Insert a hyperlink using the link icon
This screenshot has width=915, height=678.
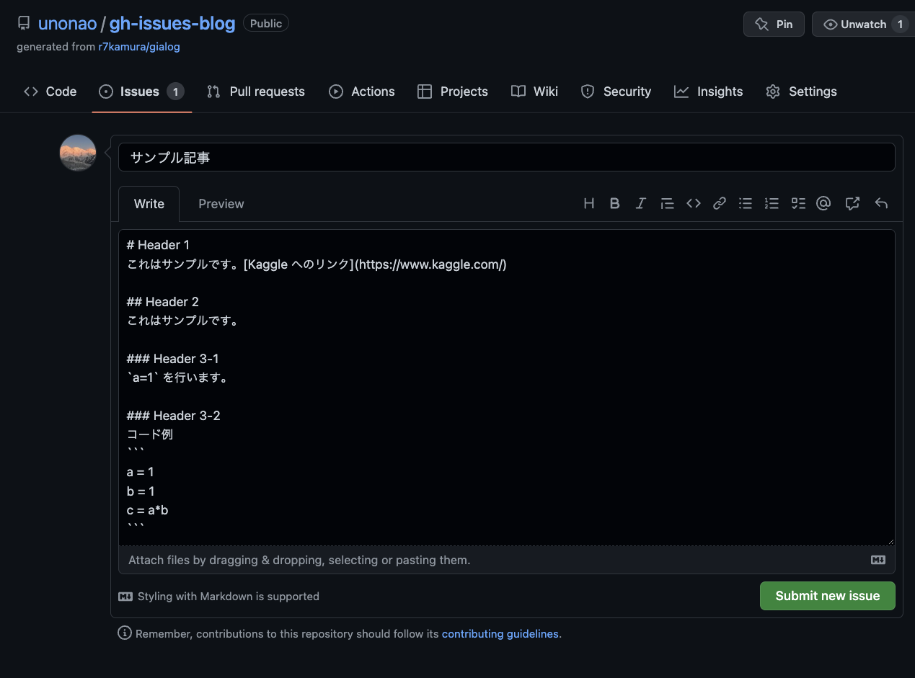pos(719,203)
